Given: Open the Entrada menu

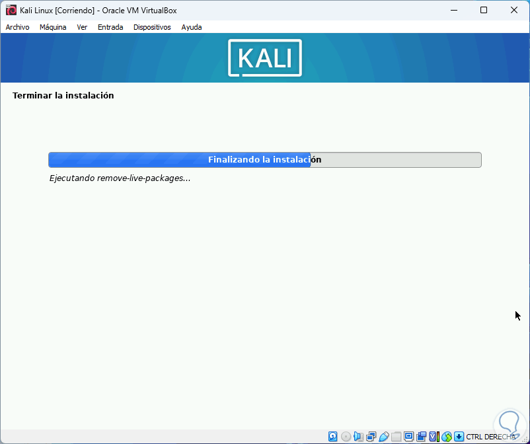Looking at the screenshot, I should [x=110, y=27].
